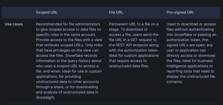
Task: Click the Scoped URL column header
Action: tap(47, 12)
